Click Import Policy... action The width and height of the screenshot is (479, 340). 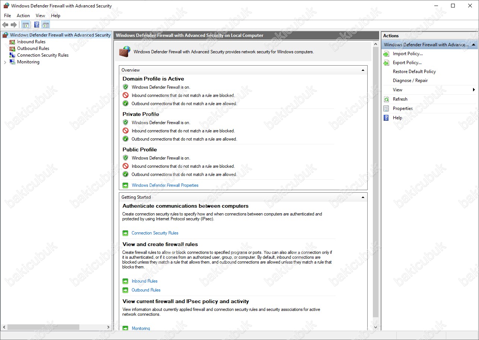(x=408, y=54)
